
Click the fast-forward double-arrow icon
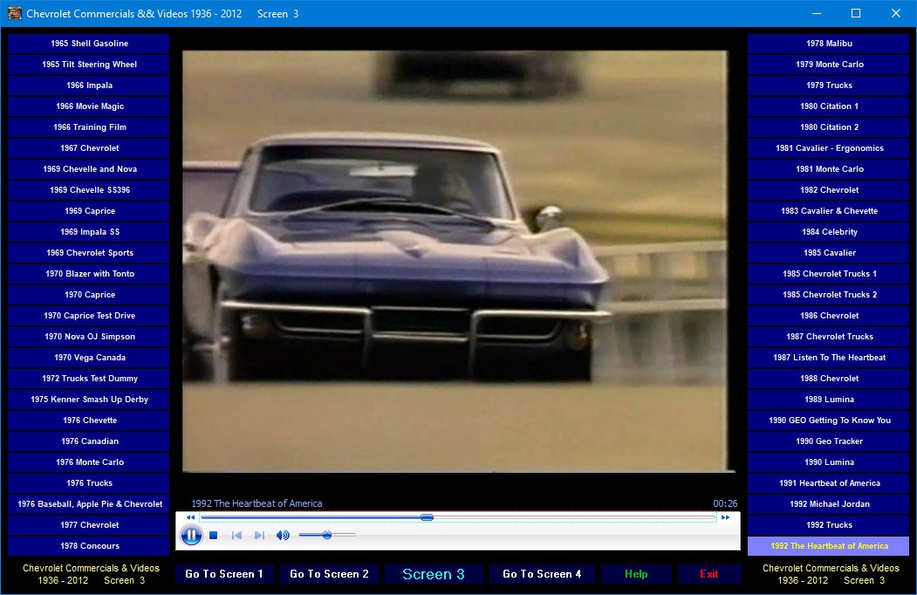(725, 517)
